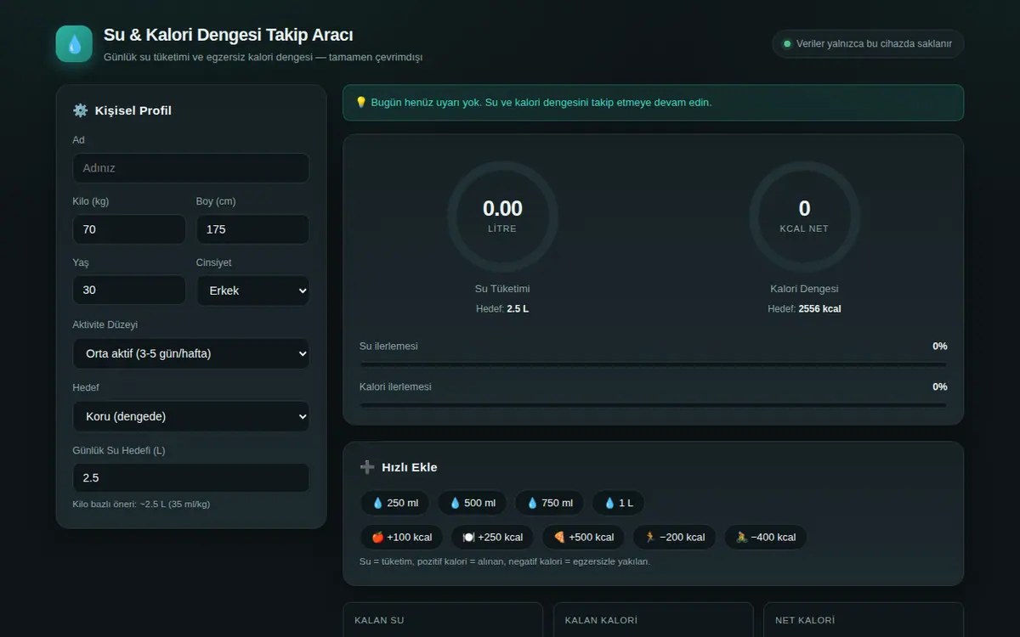The image size is (1020, 637).
Task: Log +500 kcal pizza
Action: (583, 537)
